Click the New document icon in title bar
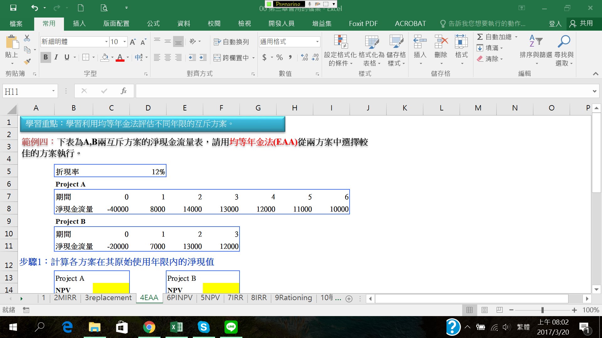The height and width of the screenshot is (338, 602). pyautogui.click(x=81, y=8)
